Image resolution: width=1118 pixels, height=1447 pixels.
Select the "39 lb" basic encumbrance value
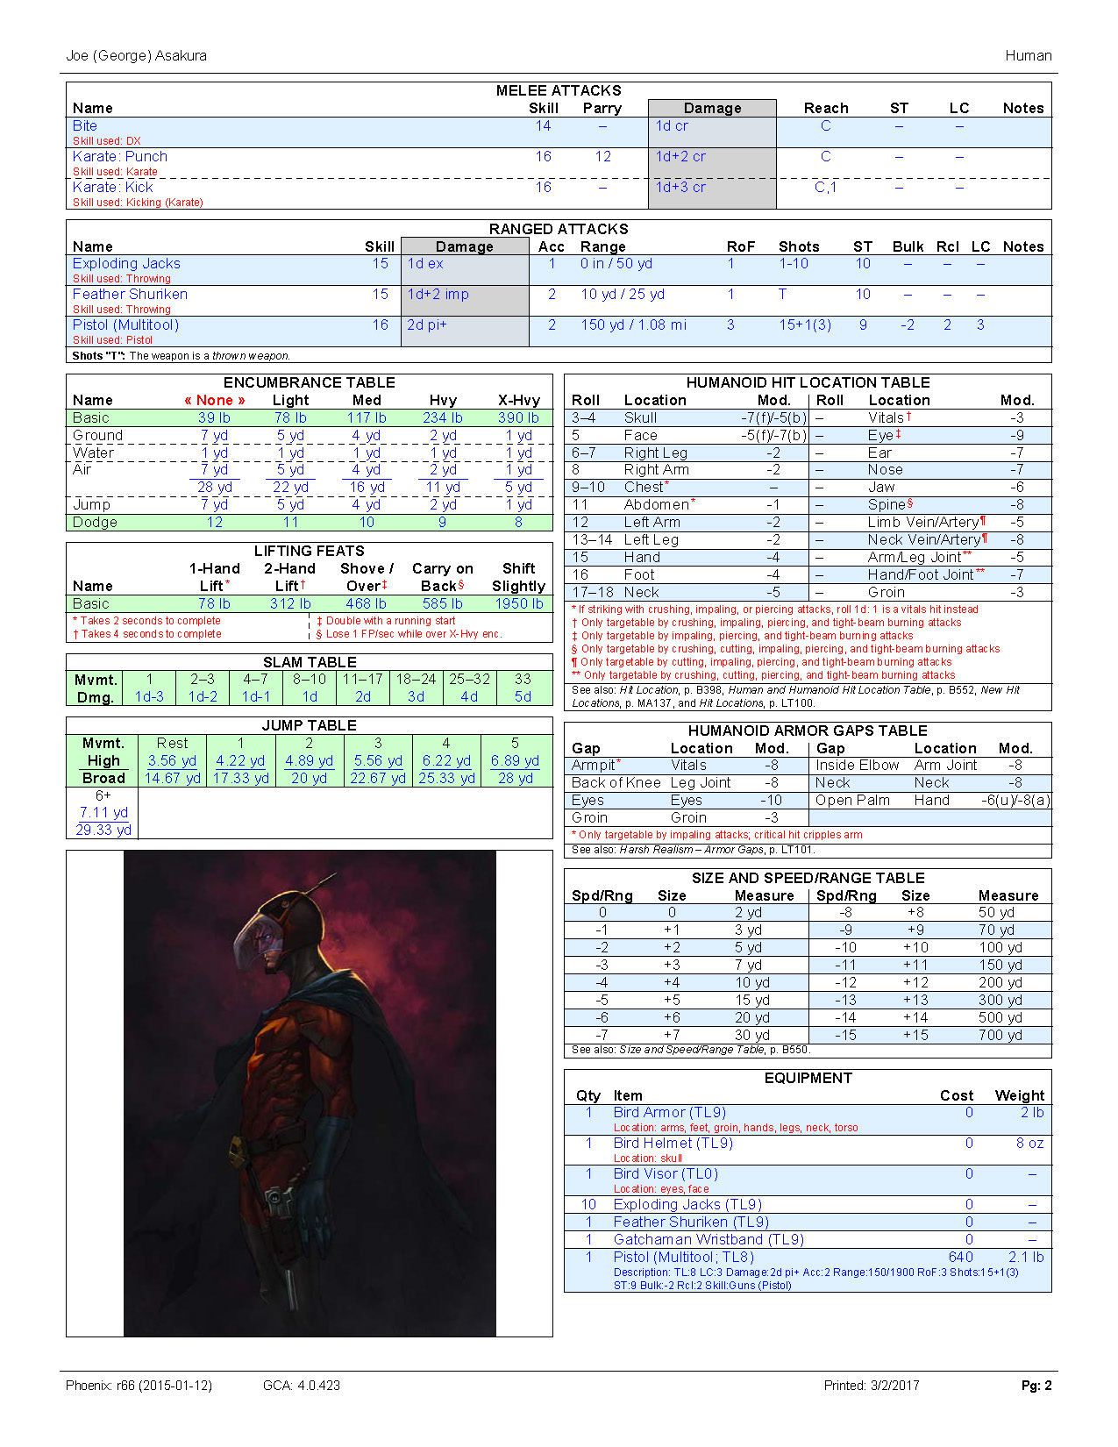tap(214, 418)
